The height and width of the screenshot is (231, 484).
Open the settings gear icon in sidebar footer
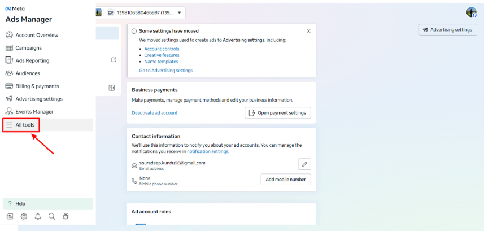click(24, 216)
